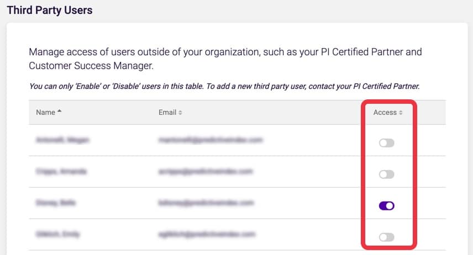Click the Name column header label
Screen dimensions: 473x255
(x=45, y=113)
